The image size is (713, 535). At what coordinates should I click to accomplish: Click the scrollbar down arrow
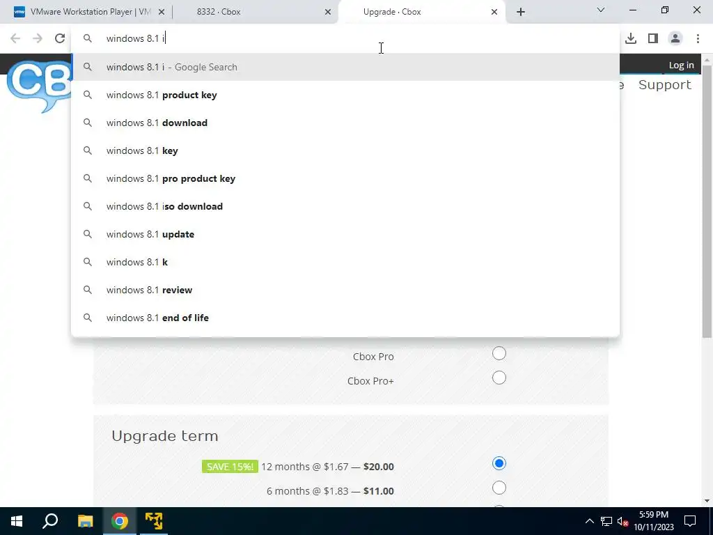[707, 502]
